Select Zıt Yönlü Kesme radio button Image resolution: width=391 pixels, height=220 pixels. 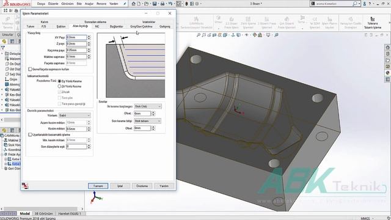[59, 86]
